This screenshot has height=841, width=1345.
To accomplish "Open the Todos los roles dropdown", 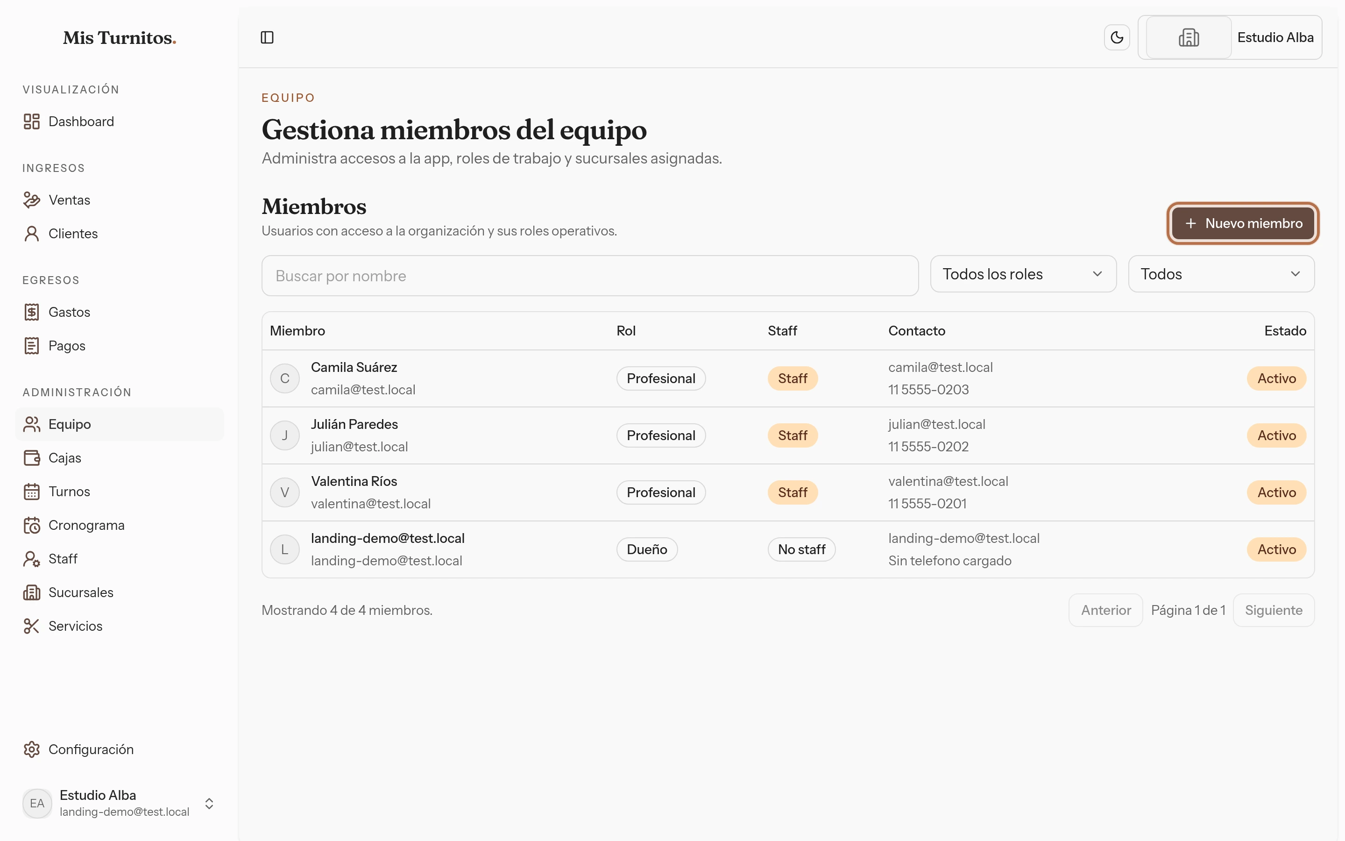I will [1023, 274].
